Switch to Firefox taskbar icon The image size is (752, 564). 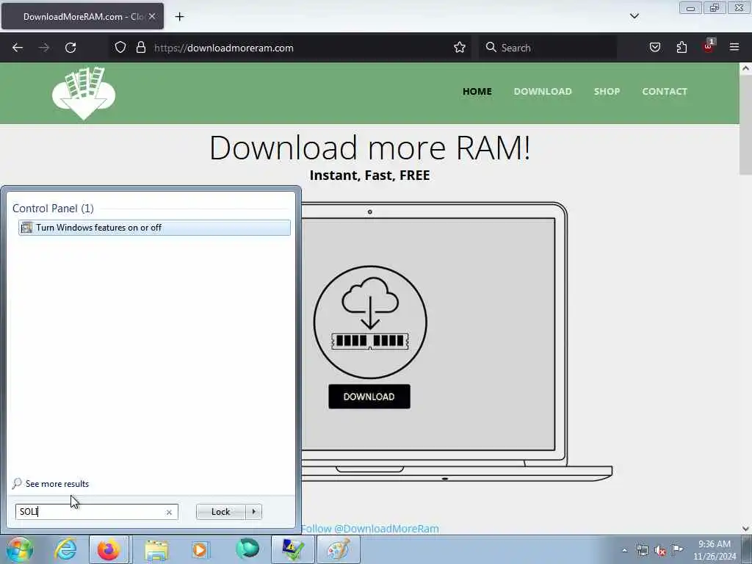[109, 549]
